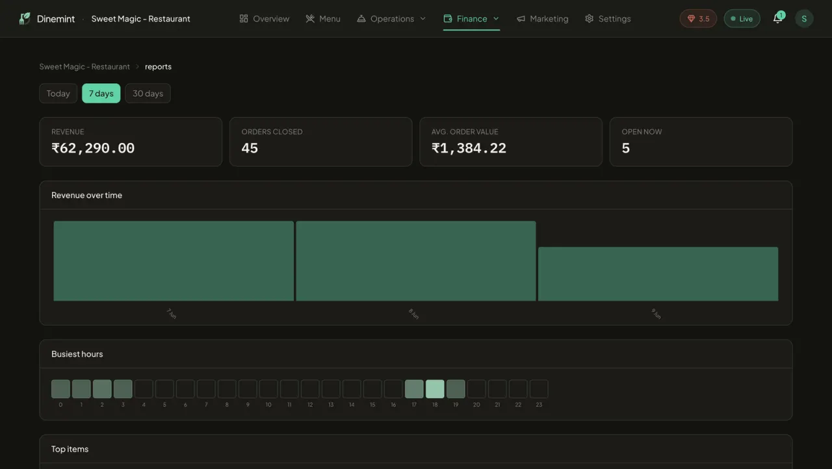
Task: Click the hour 23 busiest-hours cell
Action: click(539, 389)
